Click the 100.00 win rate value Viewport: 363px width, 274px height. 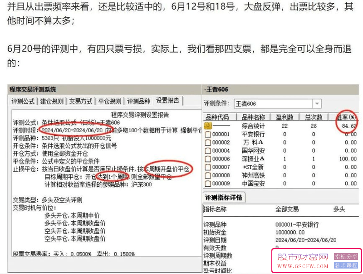[348, 159]
